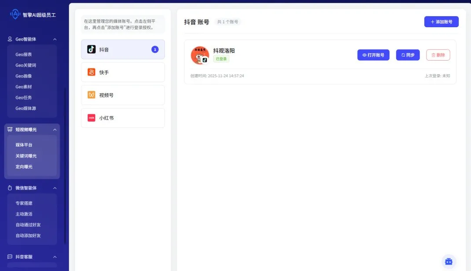Go to 关键词曝光 page
This screenshot has height=271, width=471.
coord(26,156)
